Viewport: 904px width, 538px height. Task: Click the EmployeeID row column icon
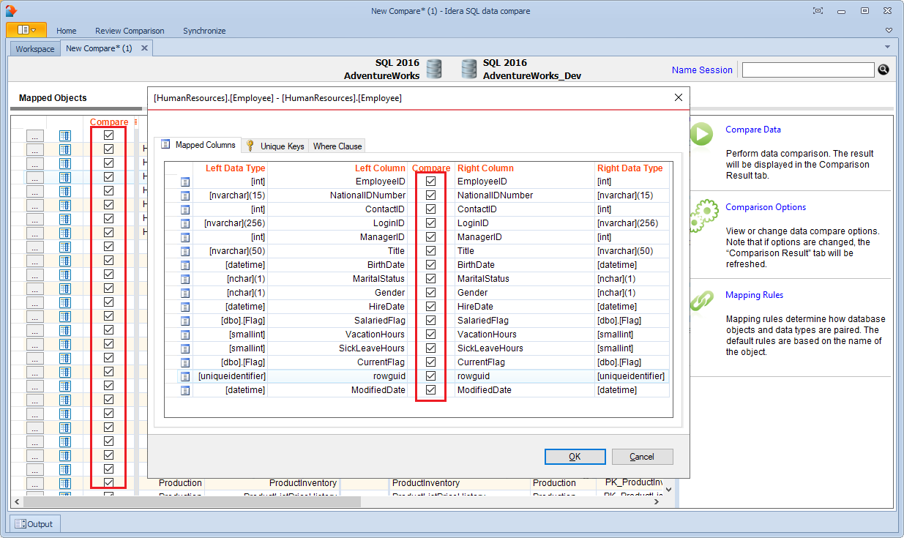click(185, 182)
